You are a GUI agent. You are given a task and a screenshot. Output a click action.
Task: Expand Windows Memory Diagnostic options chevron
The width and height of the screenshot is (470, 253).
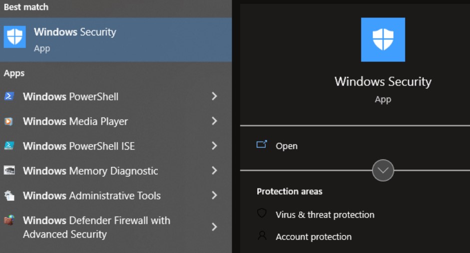(x=214, y=170)
